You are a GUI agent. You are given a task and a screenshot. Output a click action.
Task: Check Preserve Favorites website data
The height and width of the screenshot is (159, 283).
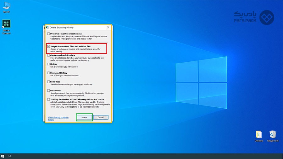tap(48, 33)
